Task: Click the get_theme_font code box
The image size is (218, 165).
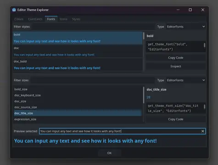Action: click(x=176, y=47)
